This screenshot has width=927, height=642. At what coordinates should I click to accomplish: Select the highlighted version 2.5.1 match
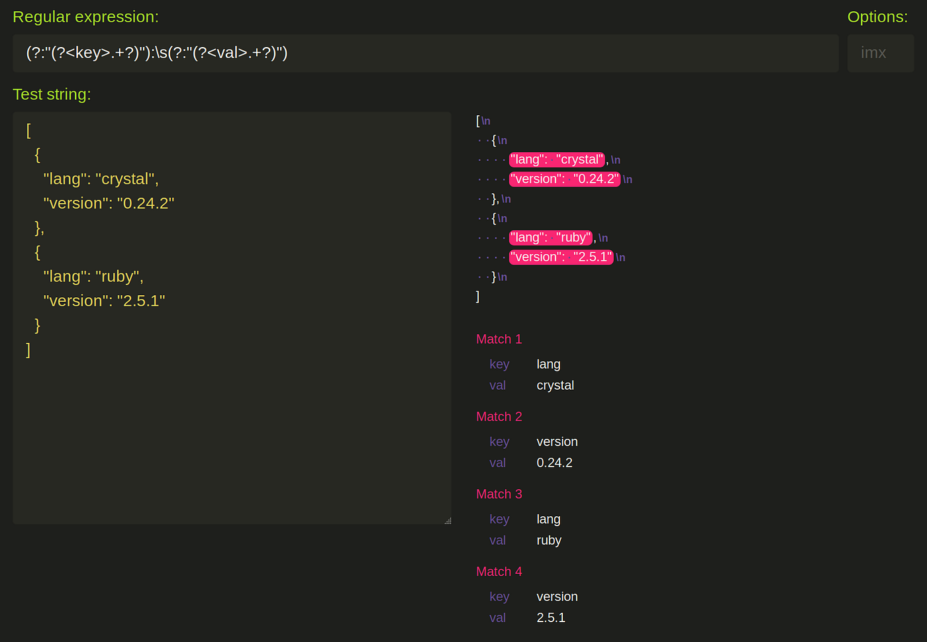click(x=561, y=257)
